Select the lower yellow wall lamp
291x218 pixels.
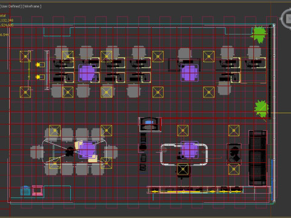tap(40, 77)
